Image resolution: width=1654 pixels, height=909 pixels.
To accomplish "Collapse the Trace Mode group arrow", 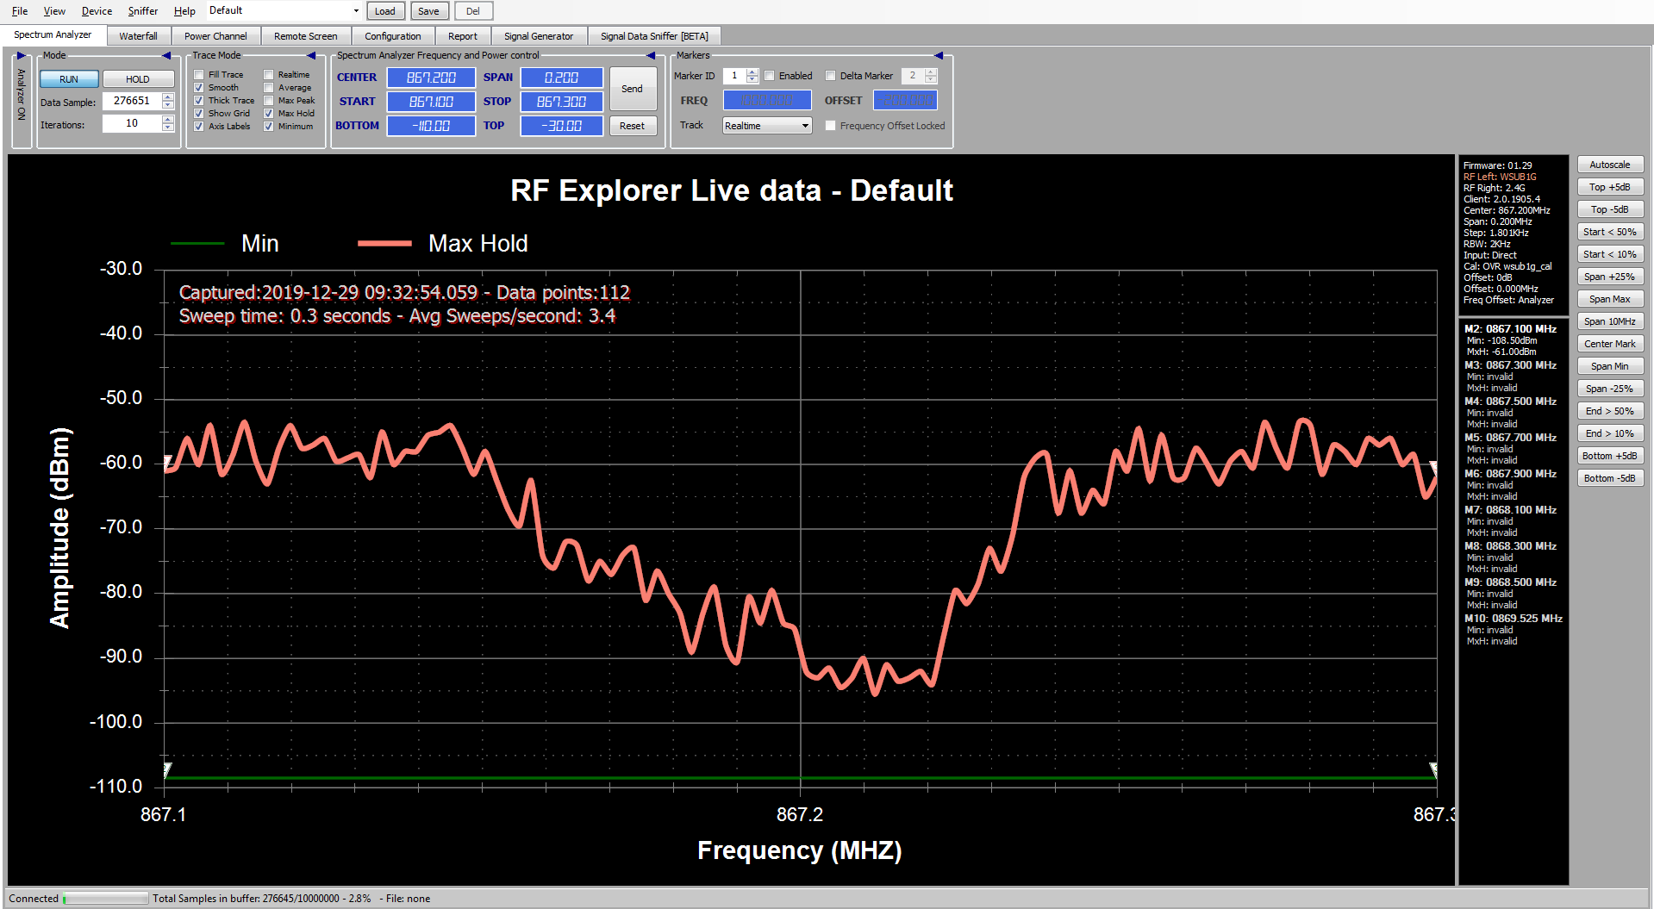I will point(311,56).
